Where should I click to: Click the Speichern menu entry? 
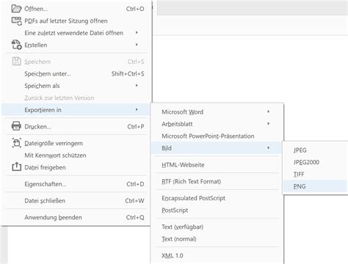(x=76, y=62)
